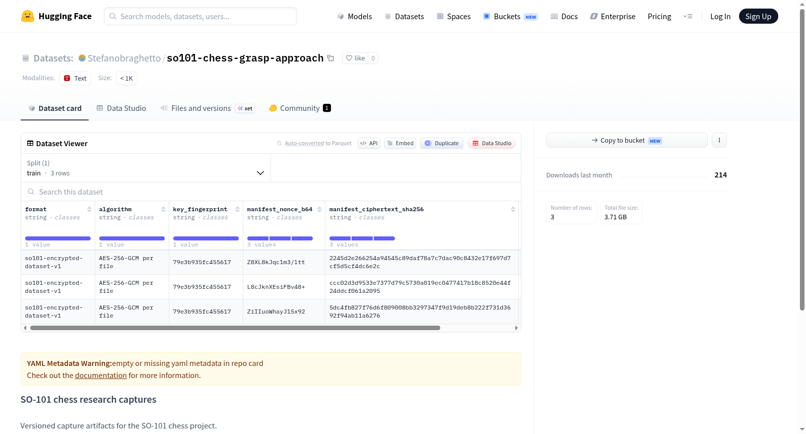Sort the manifest_ciphertext_sha256 column
The width and height of the screenshot is (806, 434).
513,209
